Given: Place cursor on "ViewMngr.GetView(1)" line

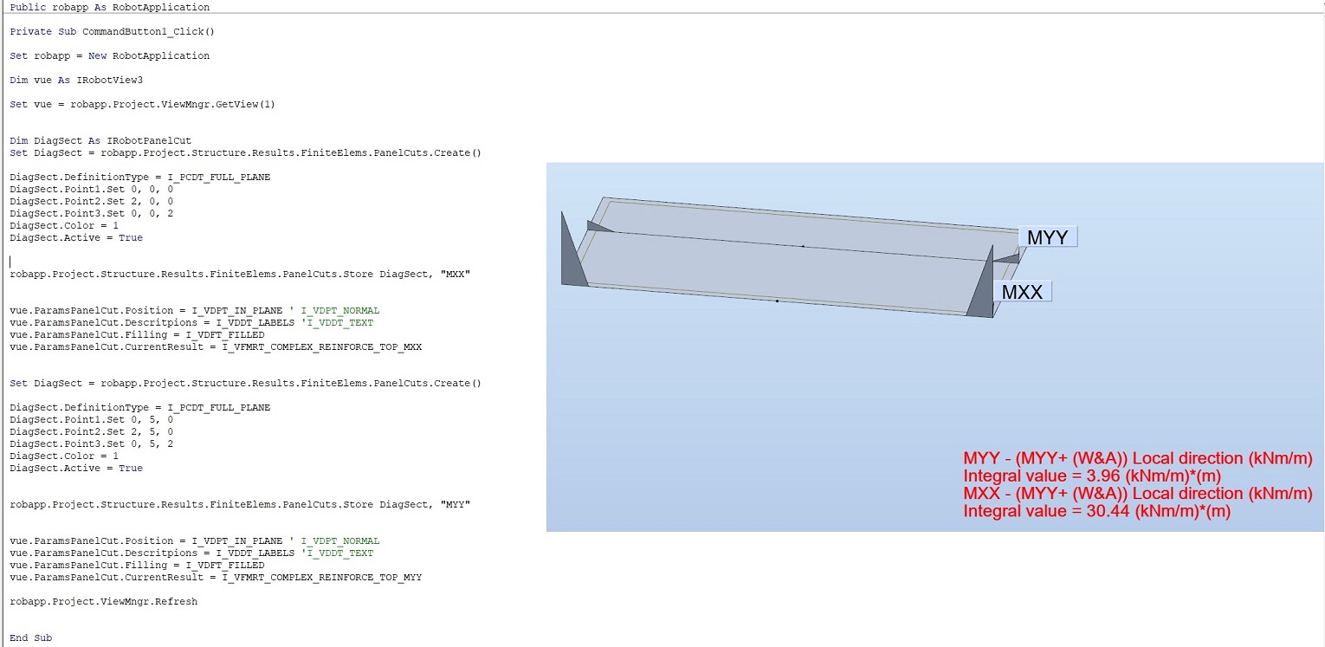Looking at the screenshot, I should [x=142, y=104].
